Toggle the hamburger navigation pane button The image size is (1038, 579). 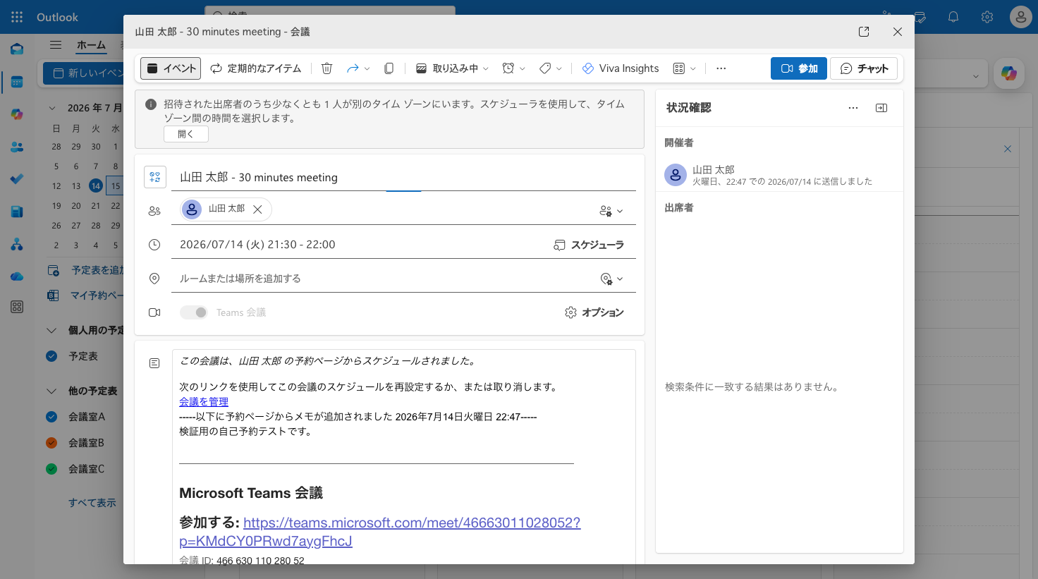click(x=56, y=45)
